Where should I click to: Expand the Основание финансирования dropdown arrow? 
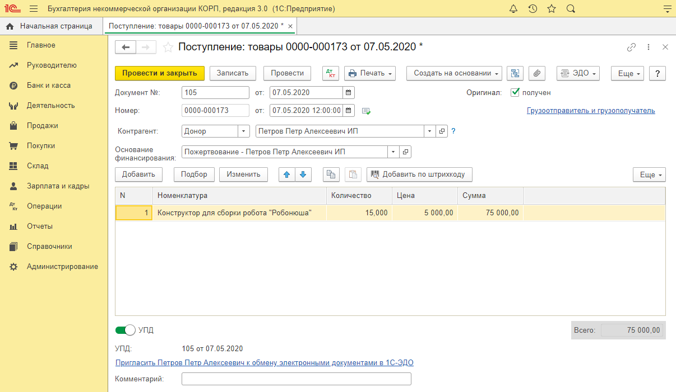coord(393,152)
